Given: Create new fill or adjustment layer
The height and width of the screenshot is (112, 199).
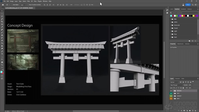Looking at the screenshot, I should (187, 111).
